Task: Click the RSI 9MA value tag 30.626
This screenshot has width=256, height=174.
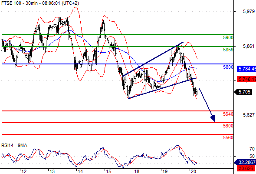Action: 245,168
